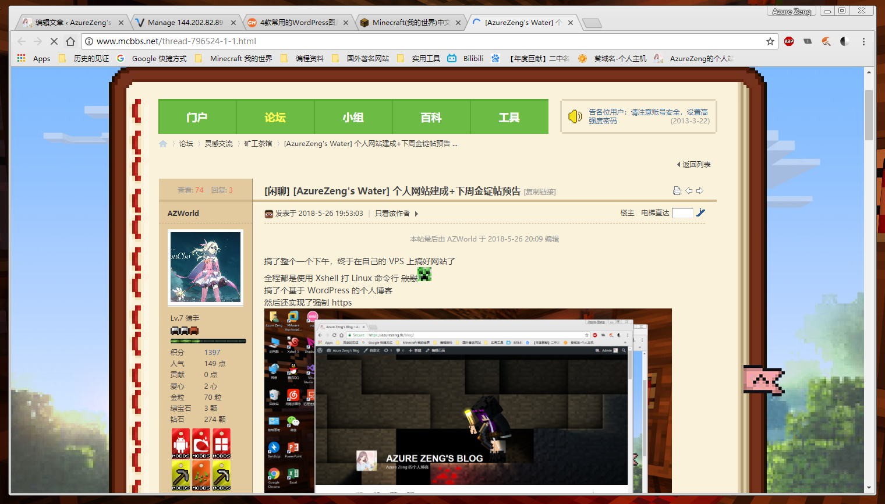Open the 百科 navigation item
Image resolution: width=885 pixels, height=504 pixels.
pos(431,117)
